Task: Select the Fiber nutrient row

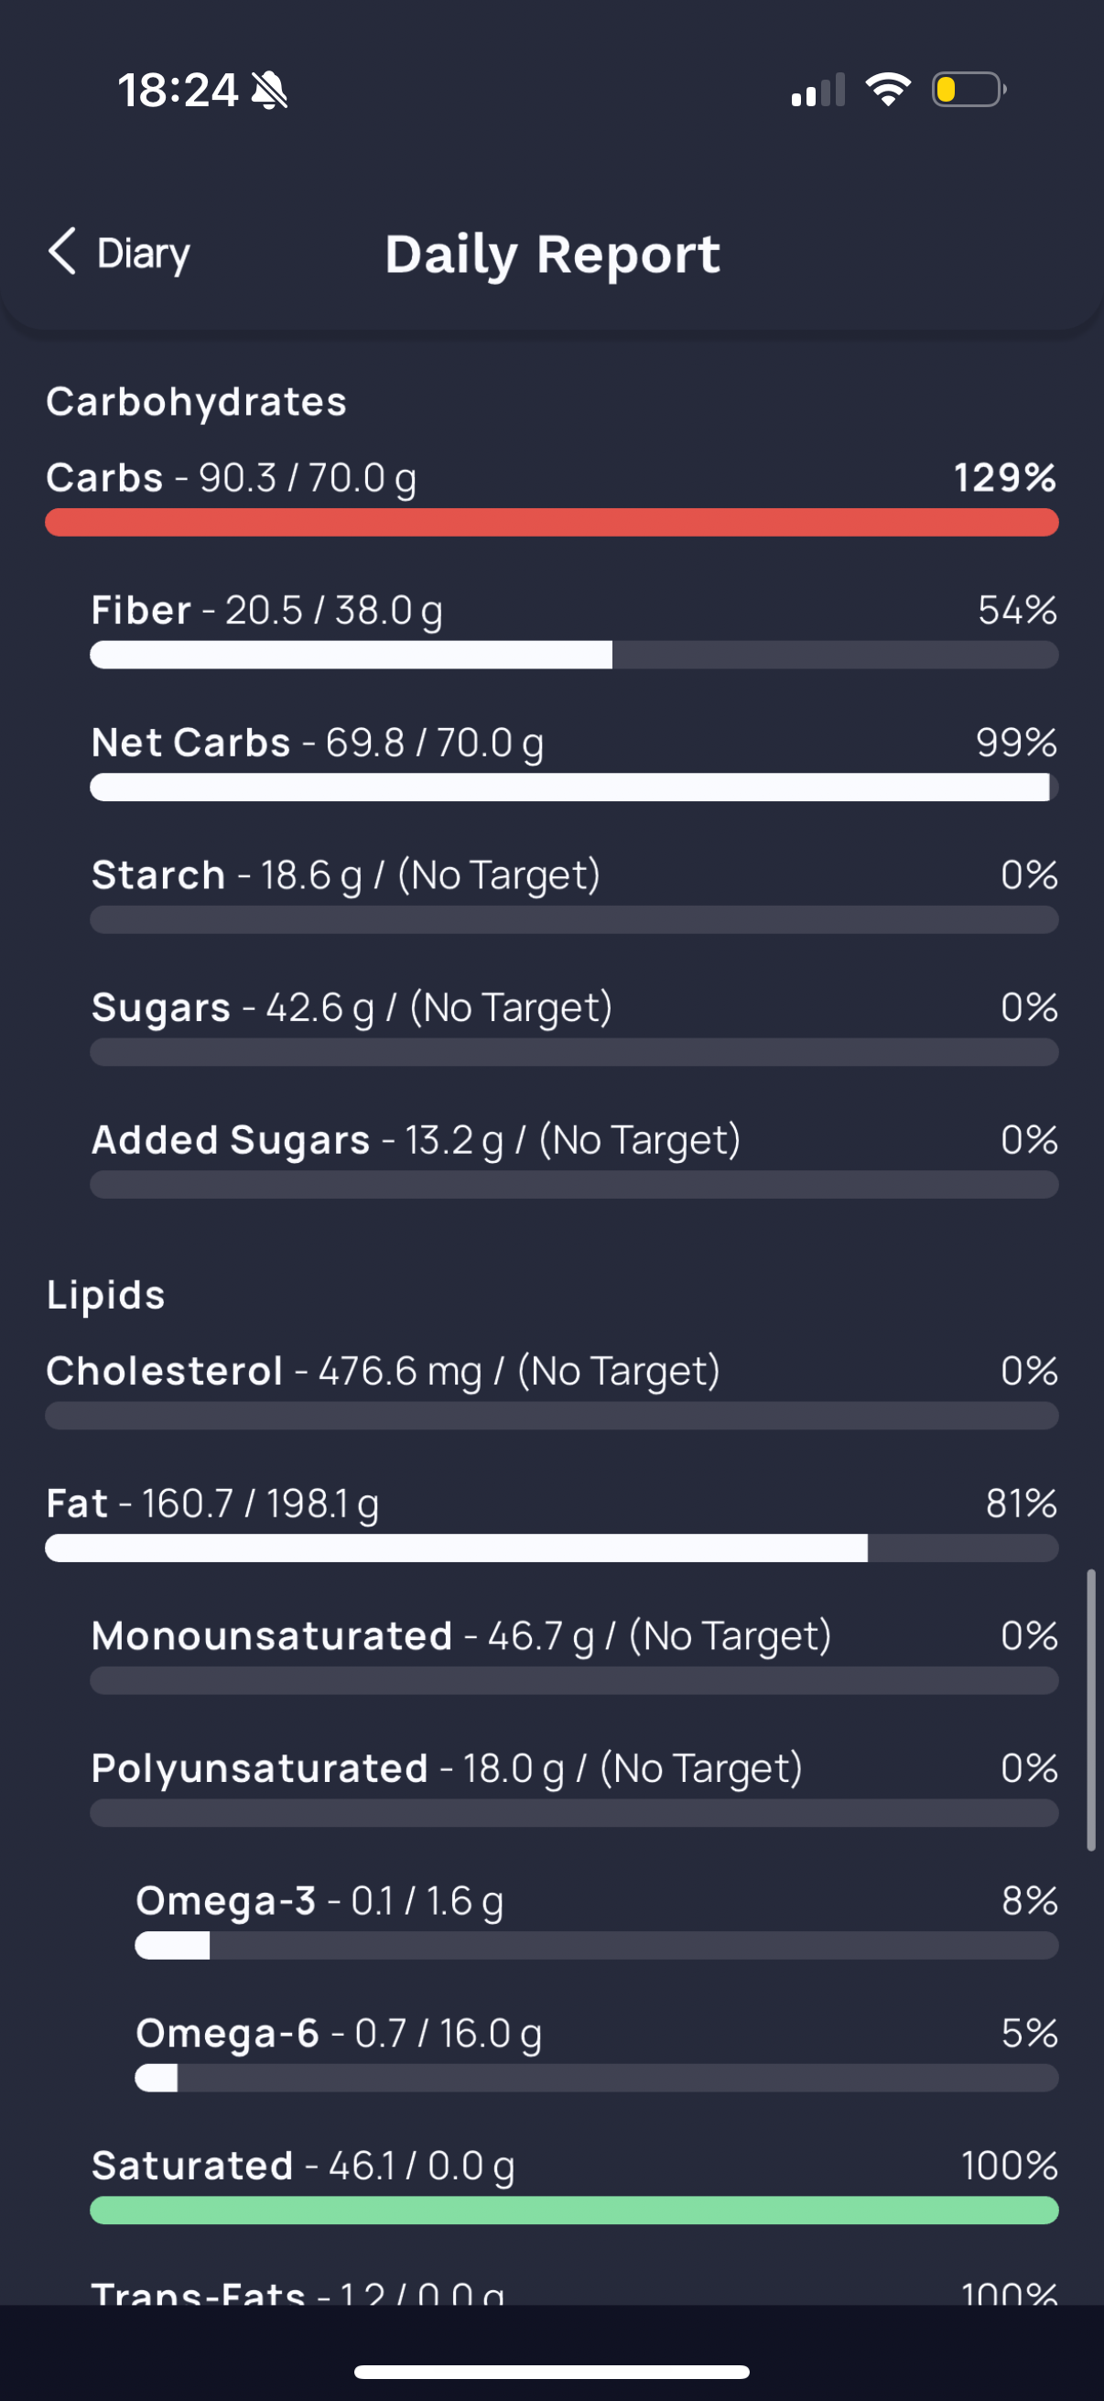Action: [x=574, y=629]
